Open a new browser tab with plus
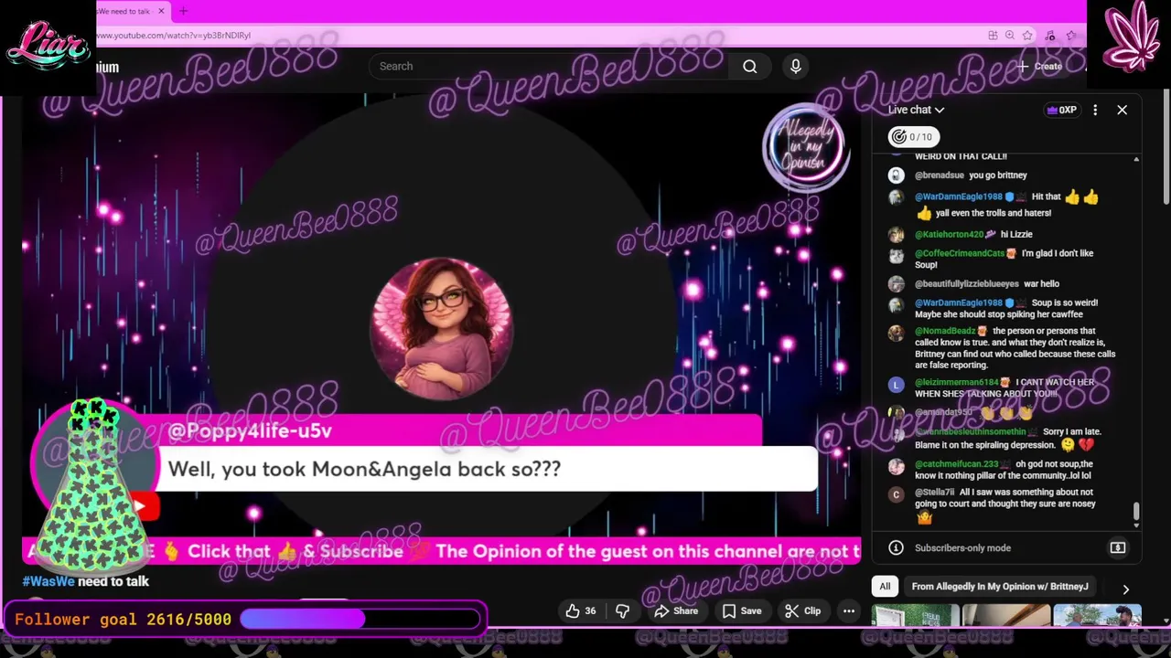 [x=183, y=11]
